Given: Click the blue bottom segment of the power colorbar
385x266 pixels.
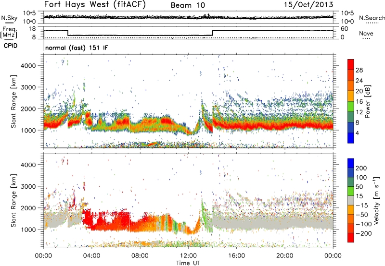Looking at the screenshot, I should pyautogui.click(x=351, y=138).
